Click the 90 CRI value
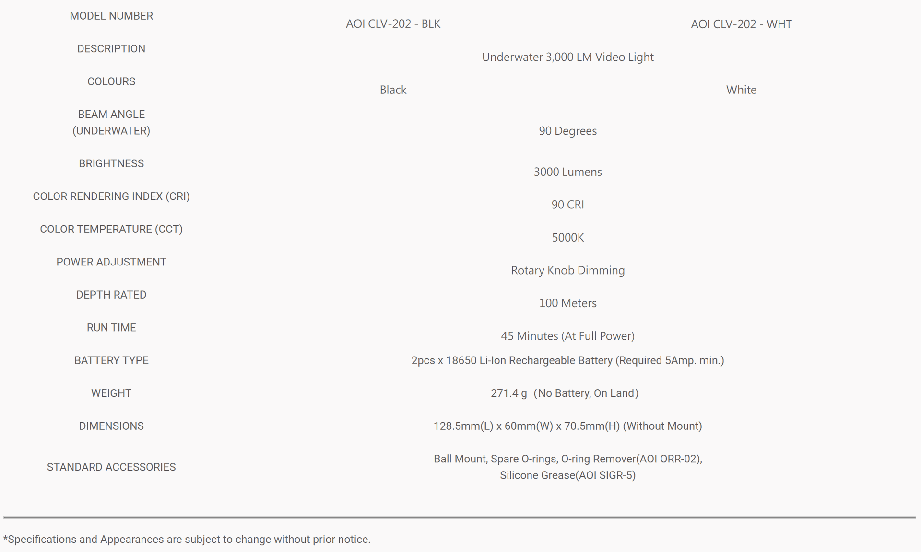The image size is (921, 552). tap(567, 205)
